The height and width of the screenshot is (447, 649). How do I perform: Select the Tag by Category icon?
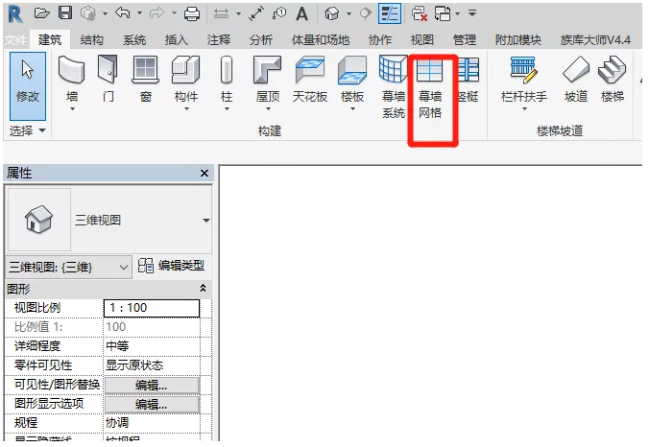point(279,13)
